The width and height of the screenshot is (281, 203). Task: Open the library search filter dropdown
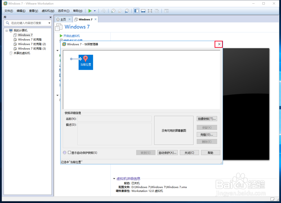49,23
